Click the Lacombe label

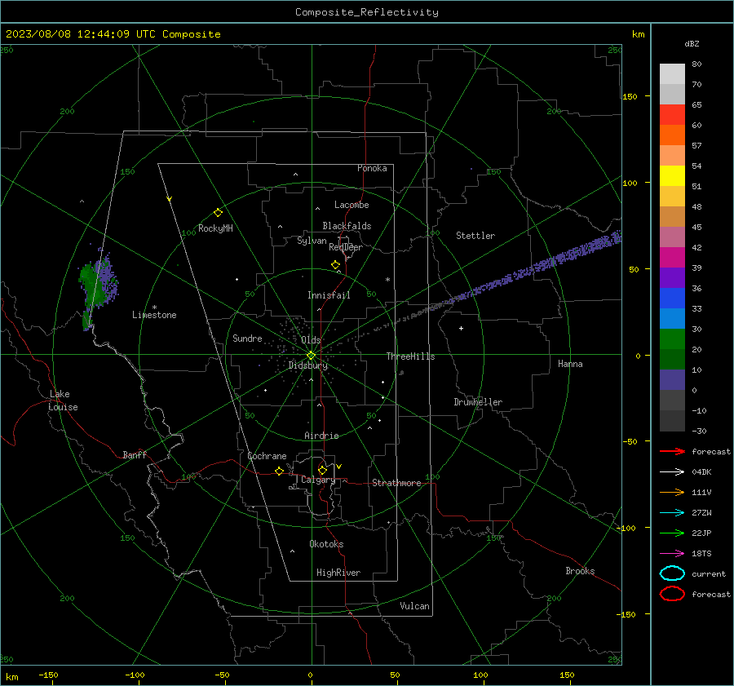[352, 205]
